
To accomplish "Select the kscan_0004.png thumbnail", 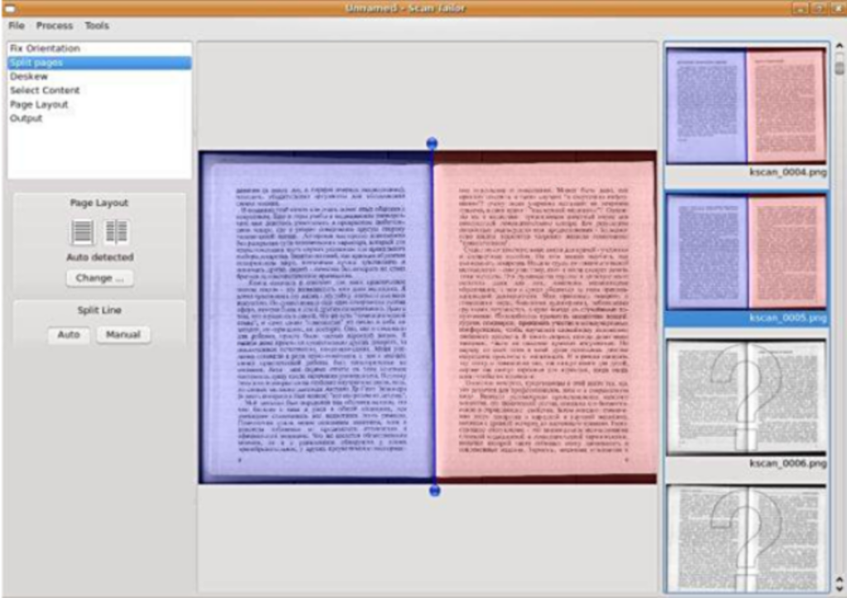I will coord(746,105).
